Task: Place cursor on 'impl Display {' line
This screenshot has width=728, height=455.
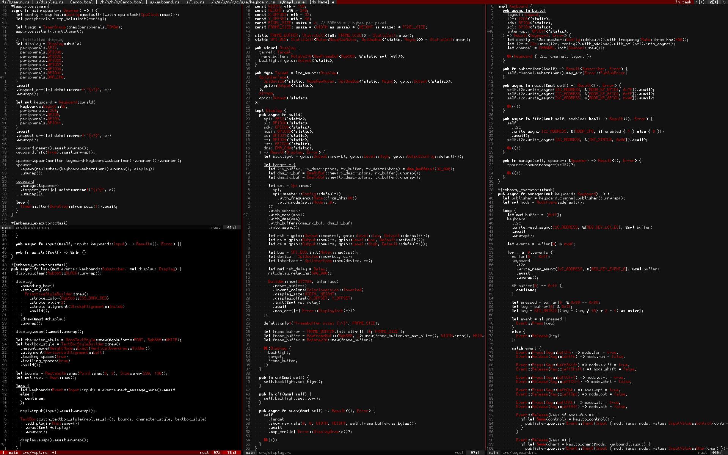Action: coord(271,110)
